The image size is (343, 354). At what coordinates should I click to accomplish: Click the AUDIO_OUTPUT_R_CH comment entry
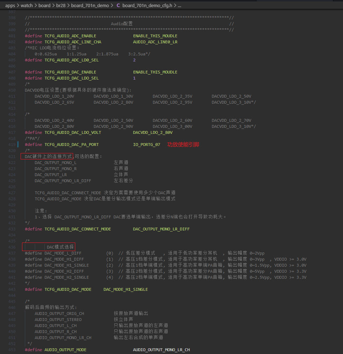click(55, 332)
